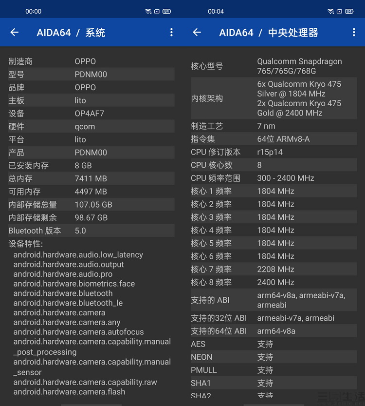Select the 总内存 7411 MB row

tap(91, 178)
